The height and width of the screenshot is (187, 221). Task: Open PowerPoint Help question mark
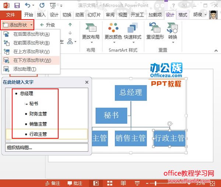pyautogui.click(x=173, y=6)
